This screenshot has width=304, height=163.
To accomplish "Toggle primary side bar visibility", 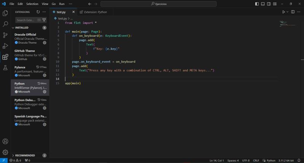I will (257, 4).
